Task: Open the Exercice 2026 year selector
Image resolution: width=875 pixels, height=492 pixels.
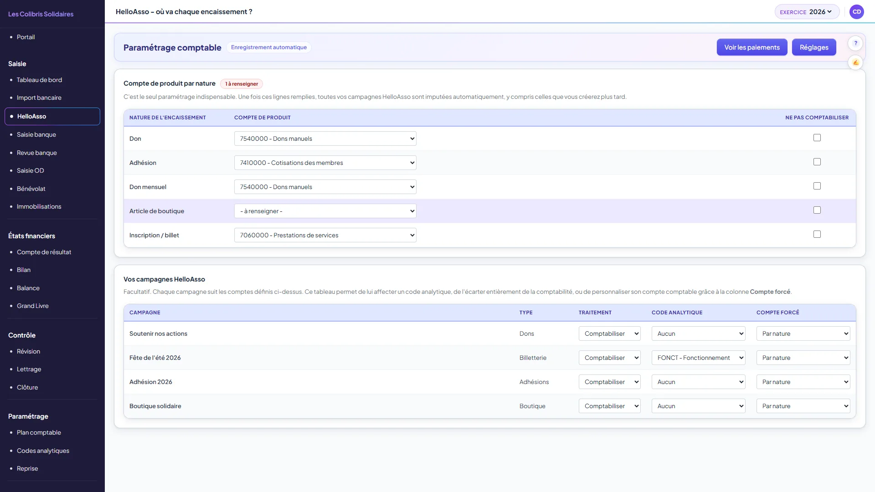Action: point(807,12)
